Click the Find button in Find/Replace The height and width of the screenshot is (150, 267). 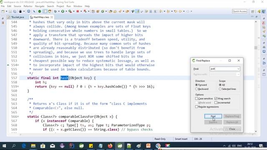[213, 116]
